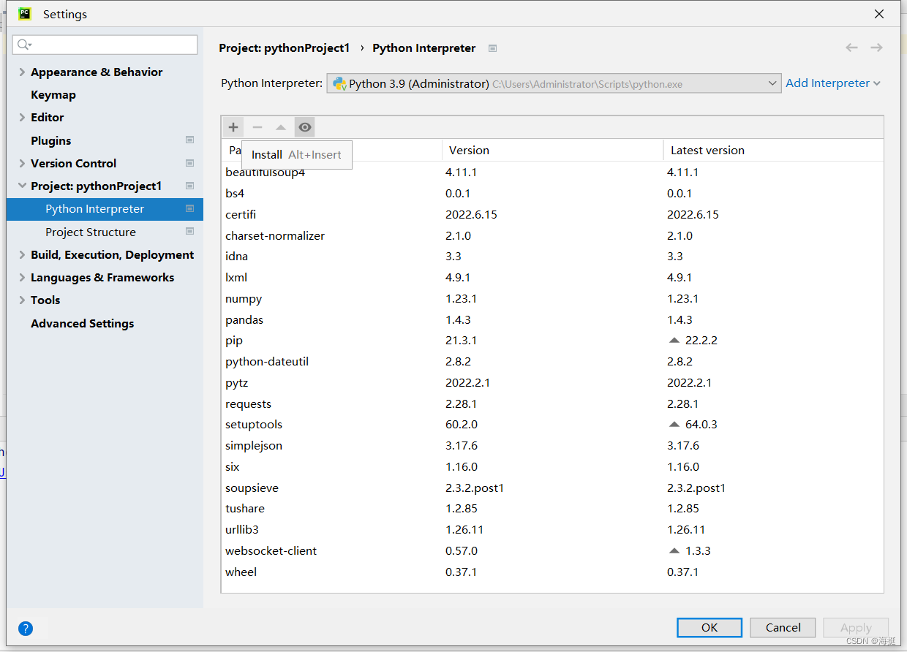Click the settings search input field
Image resolution: width=907 pixels, height=652 pixels.
click(105, 45)
